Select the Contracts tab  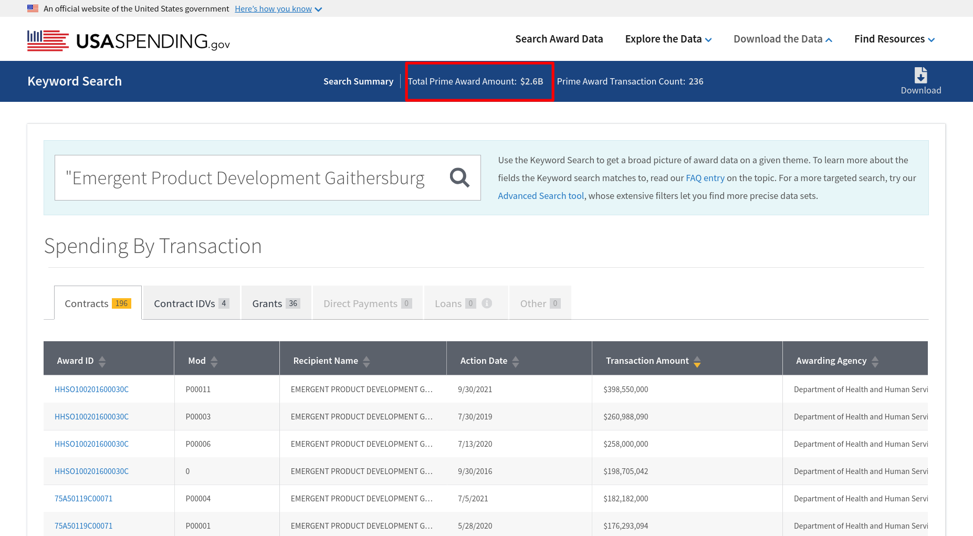coord(98,303)
